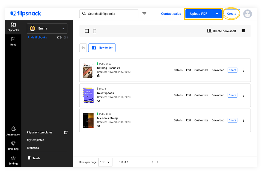The width and height of the screenshot is (262, 175).
Task: Tick the select-all checkbox
Action: tap(87, 31)
